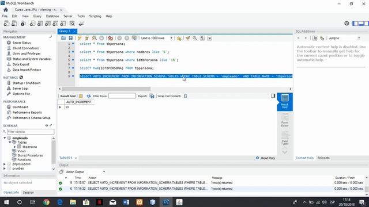Image resolution: width=369 pixels, height=207 pixels.
Task: Click the reconnect to DBMS icon
Action: pyautogui.click(x=81, y=24)
